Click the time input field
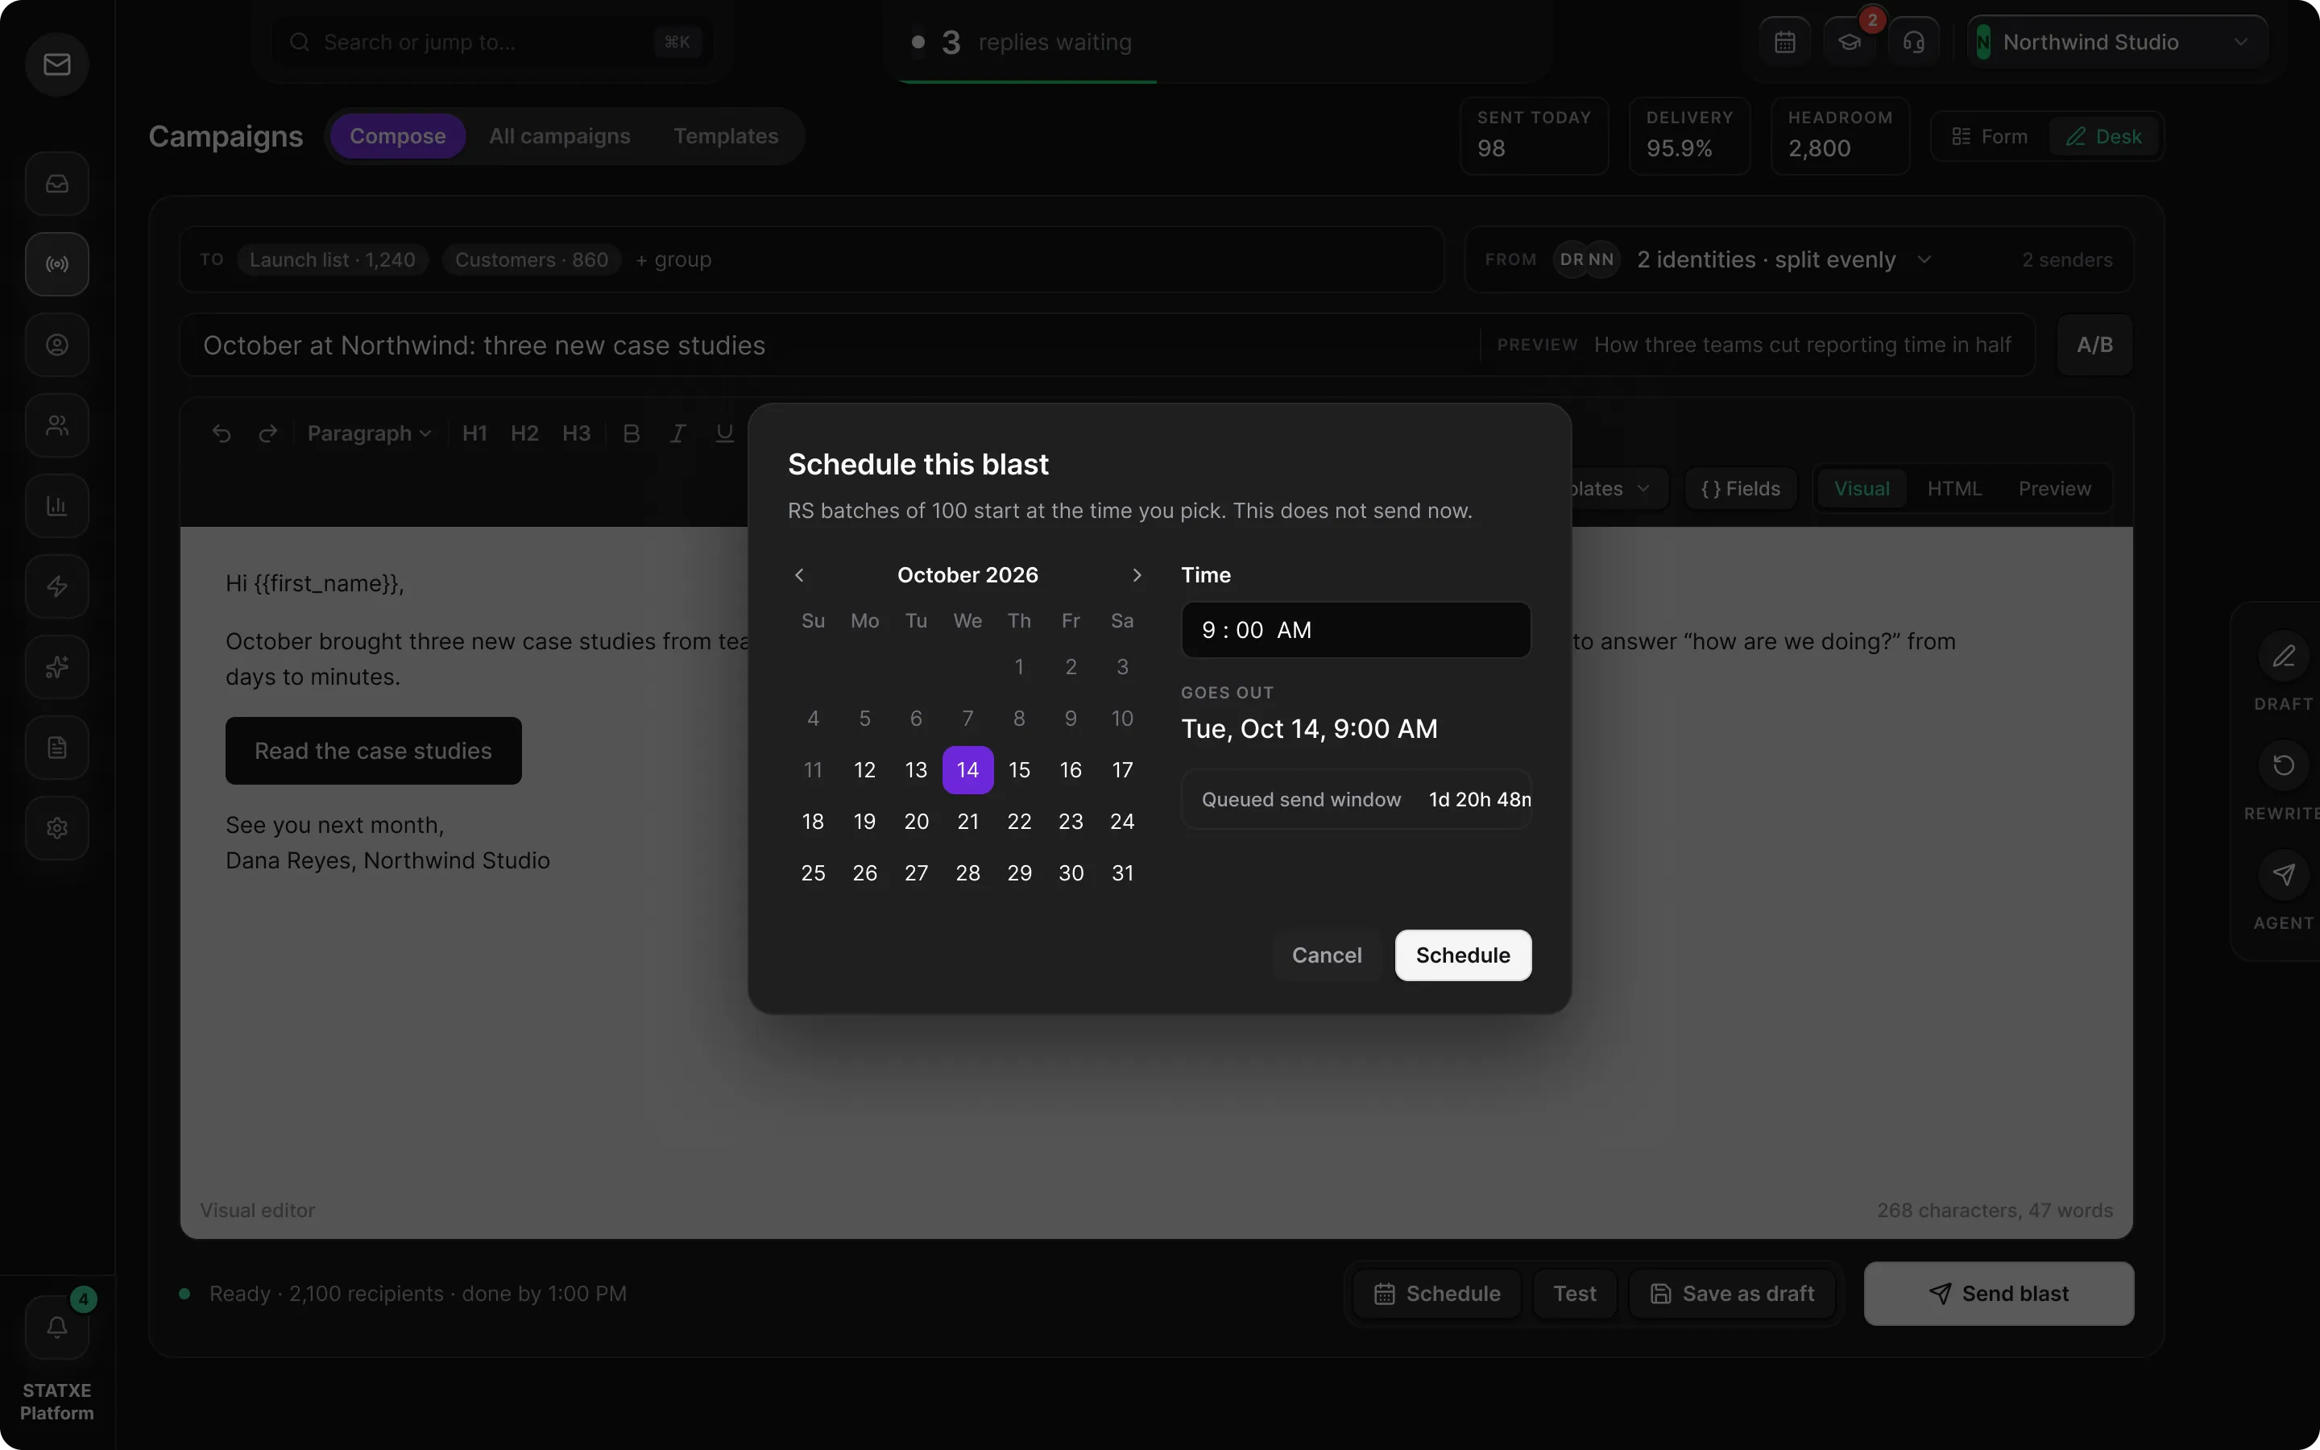The image size is (2320, 1450). [x=1356, y=630]
